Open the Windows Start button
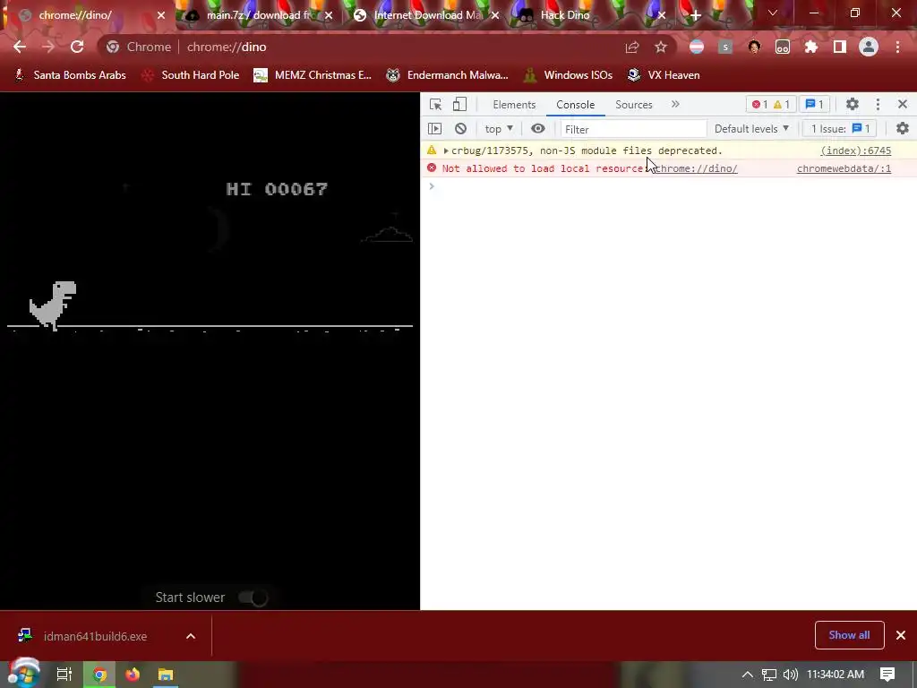Image resolution: width=917 pixels, height=688 pixels. [x=23, y=674]
